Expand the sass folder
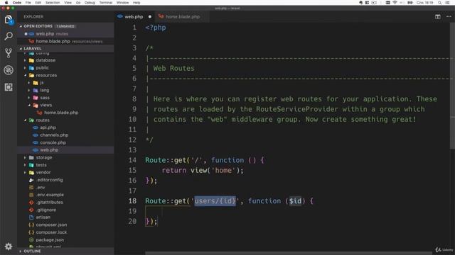Viewport: 455px width, 255px height. (x=45, y=98)
